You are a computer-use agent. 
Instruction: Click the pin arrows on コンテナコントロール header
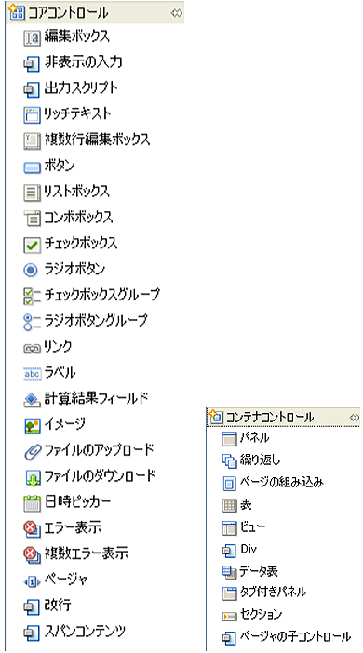coord(354,418)
